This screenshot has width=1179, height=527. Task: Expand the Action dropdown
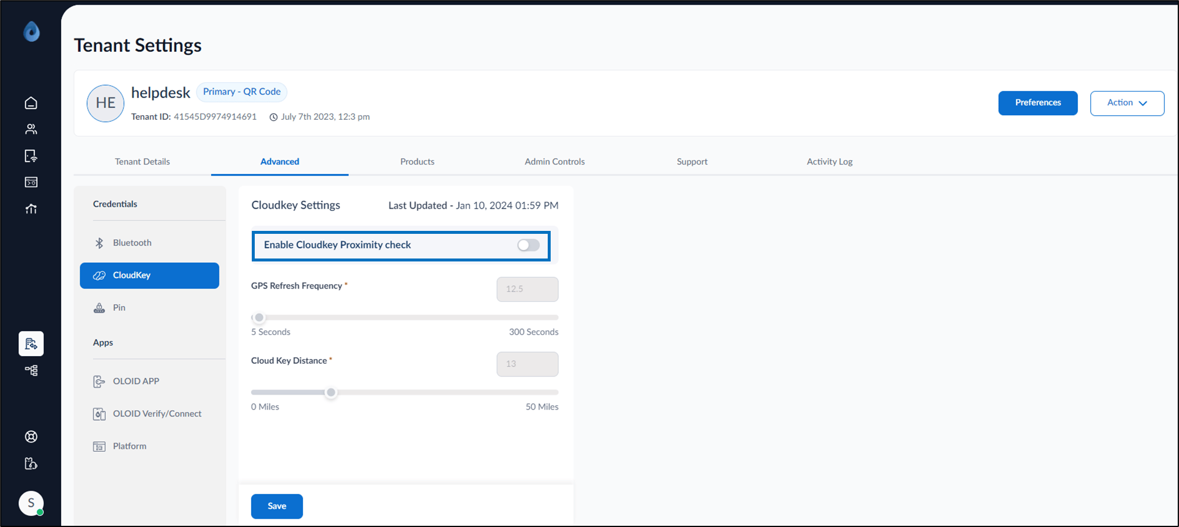(1127, 103)
